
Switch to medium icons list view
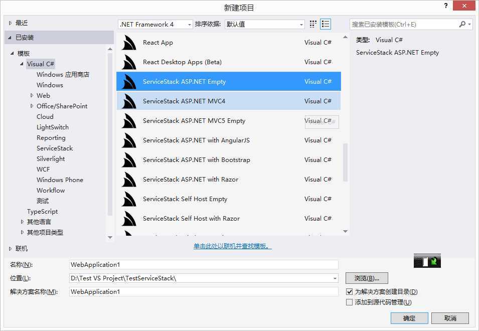326,24
